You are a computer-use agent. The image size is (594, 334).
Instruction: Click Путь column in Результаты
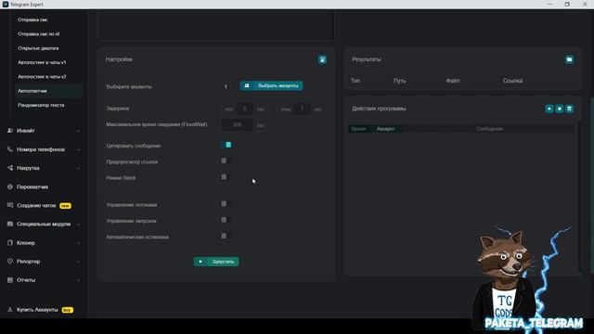pyautogui.click(x=400, y=81)
